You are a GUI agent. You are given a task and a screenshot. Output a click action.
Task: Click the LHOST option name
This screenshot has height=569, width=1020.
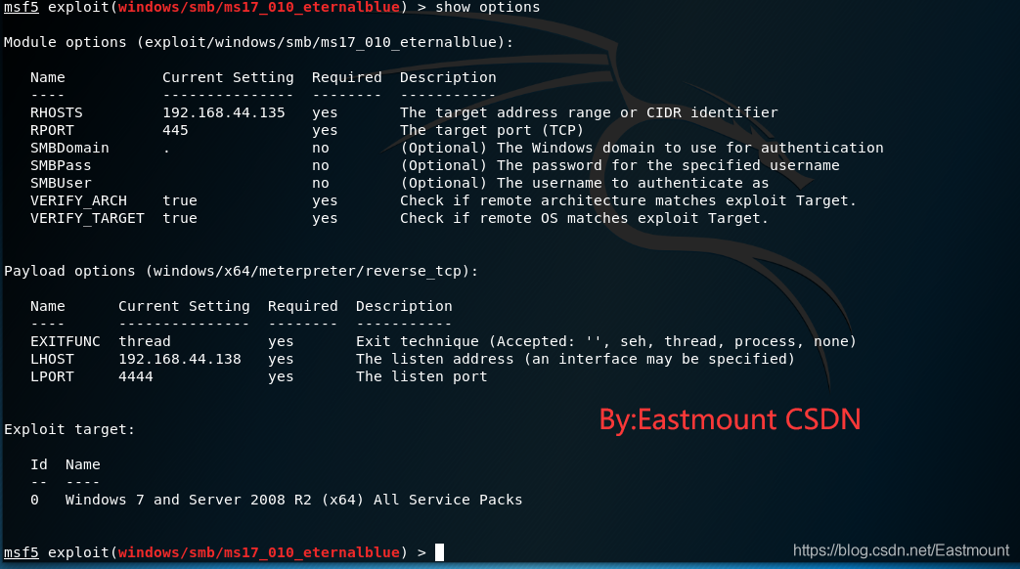tap(52, 359)
